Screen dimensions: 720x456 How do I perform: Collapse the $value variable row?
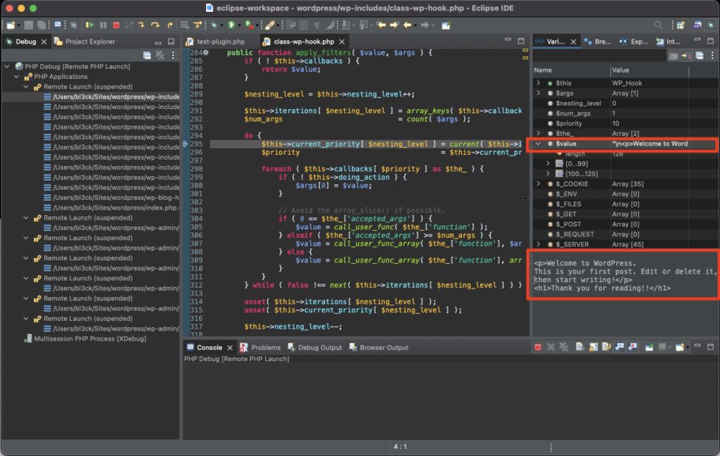539,144
